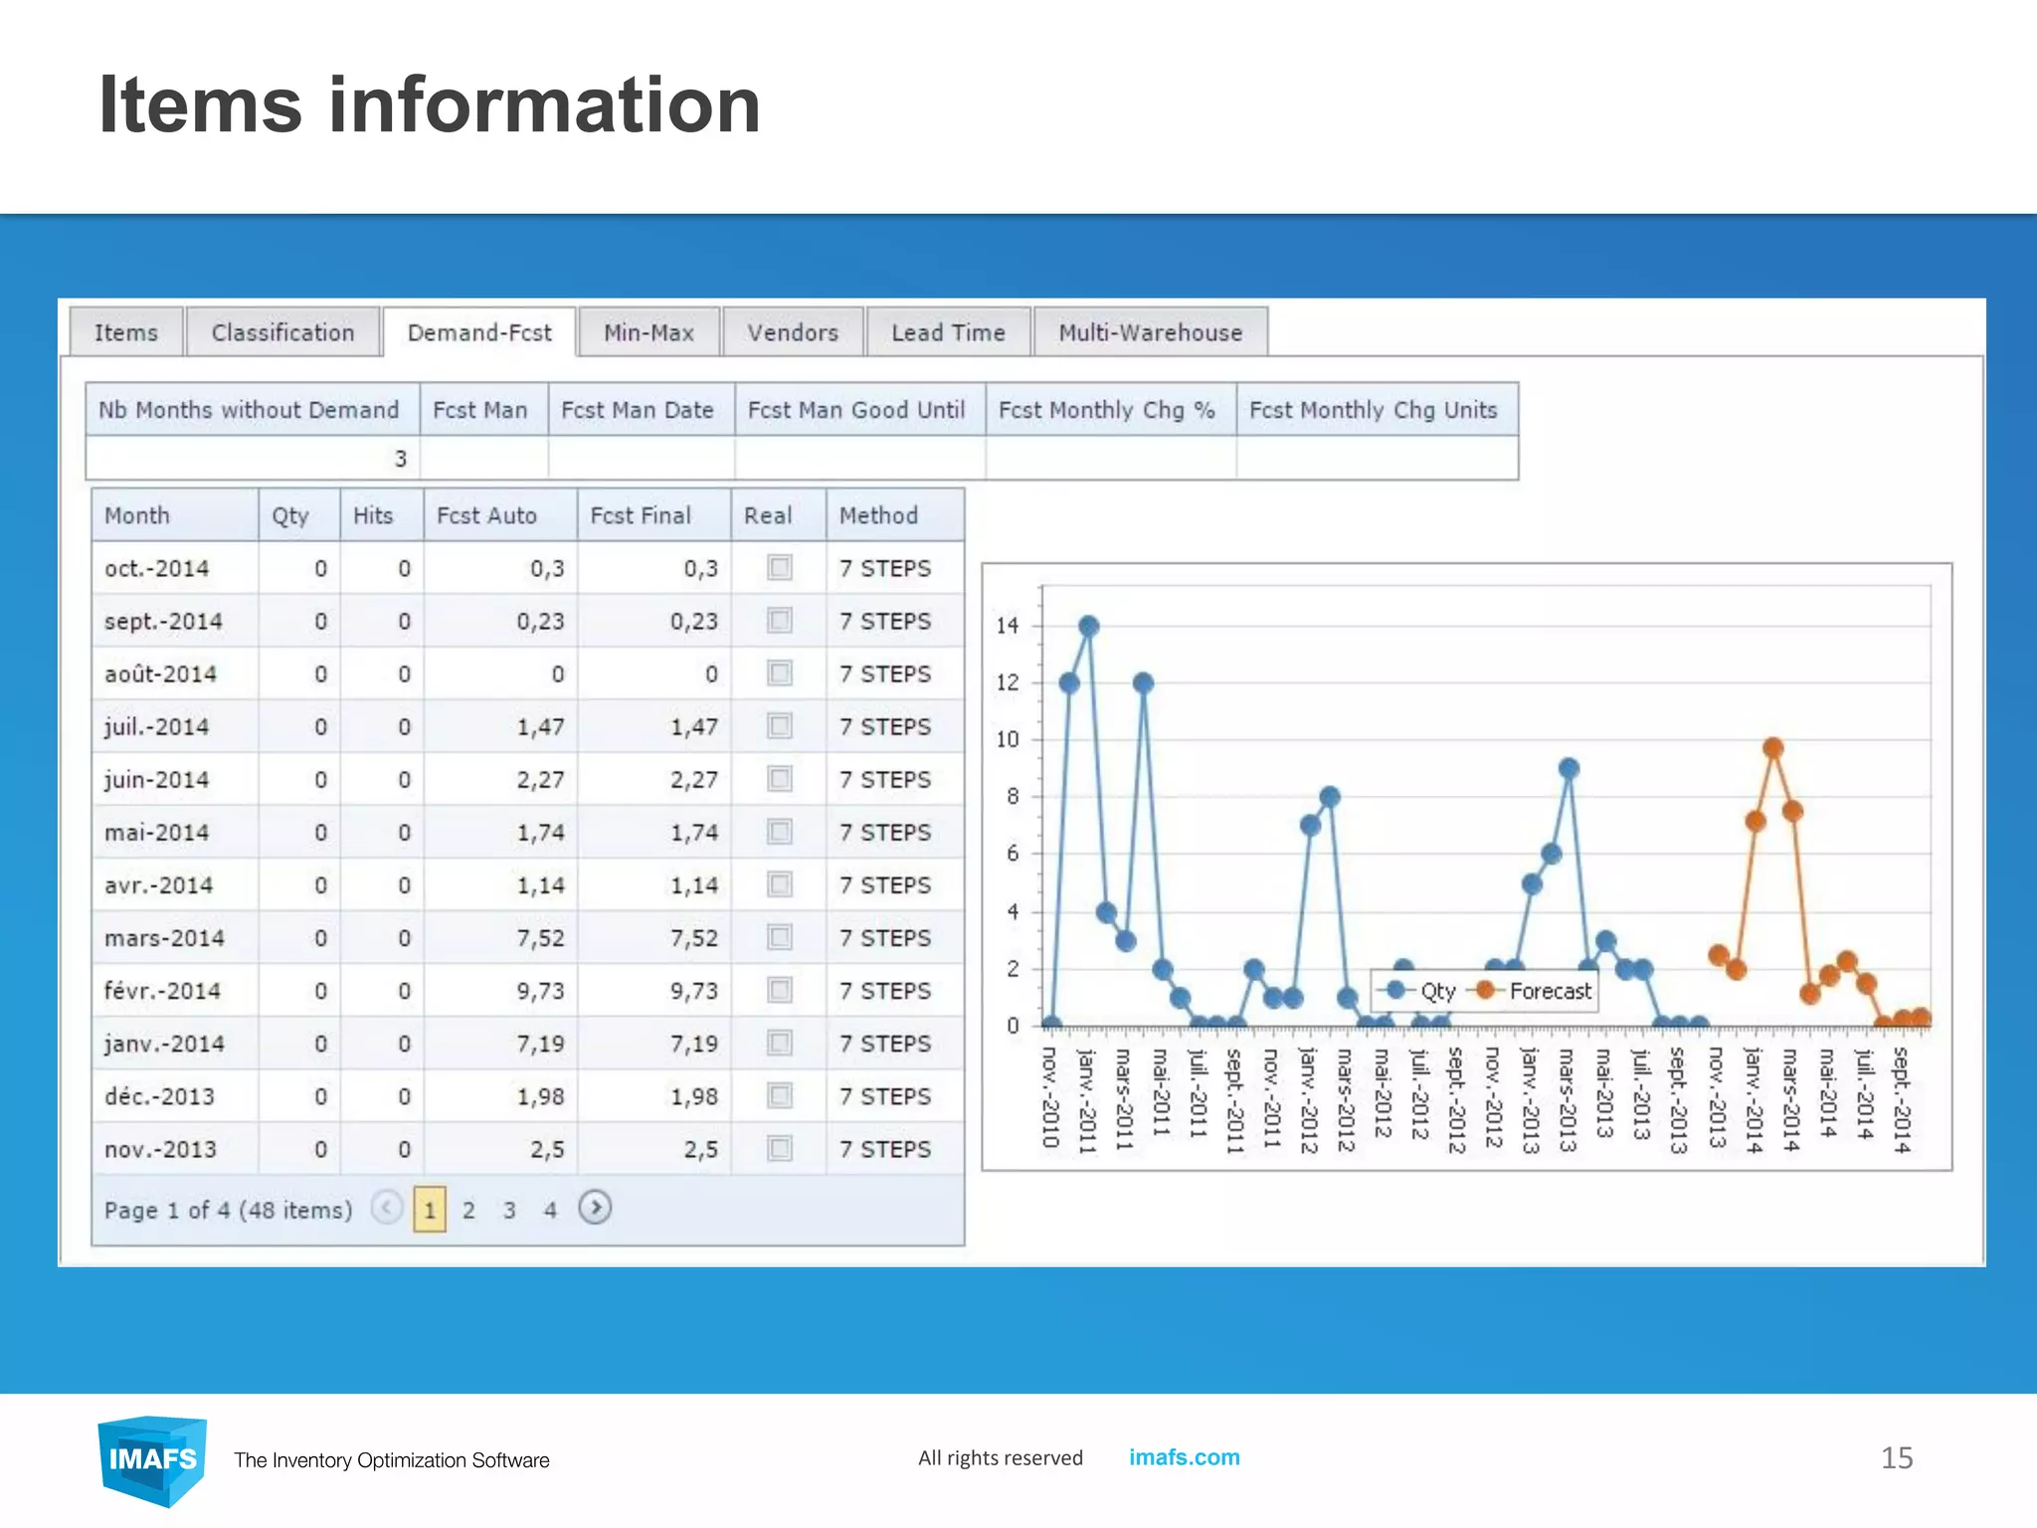Click the next page arrow icon
The height and width of the screenshot is (1528, 2037).
pyautogui.click(x=595, y=1208)
